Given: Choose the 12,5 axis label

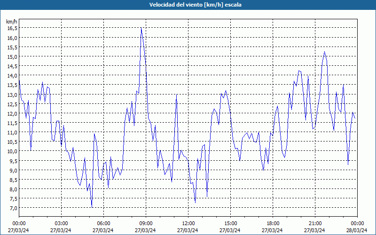Looking at the screenshot, I should click(12, 104).
